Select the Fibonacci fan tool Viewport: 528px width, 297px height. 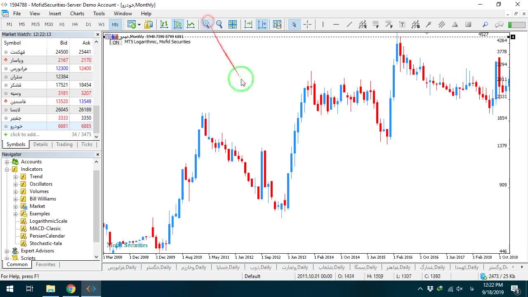point(389,24)
